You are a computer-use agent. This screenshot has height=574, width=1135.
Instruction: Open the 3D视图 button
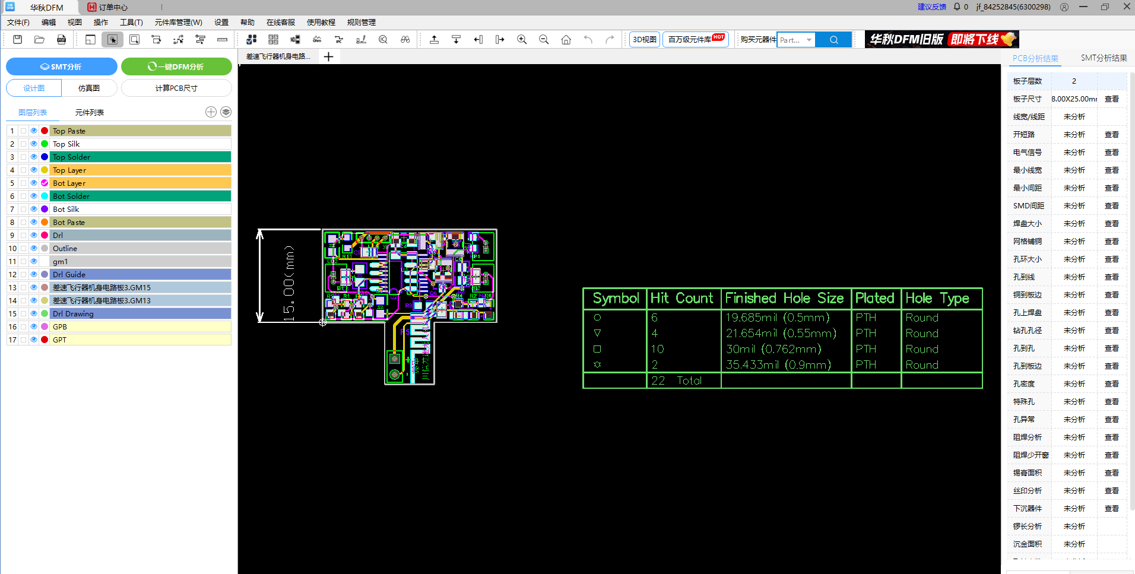point(644,40)
